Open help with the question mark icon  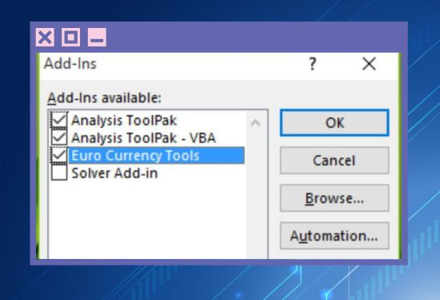[313, 64]
